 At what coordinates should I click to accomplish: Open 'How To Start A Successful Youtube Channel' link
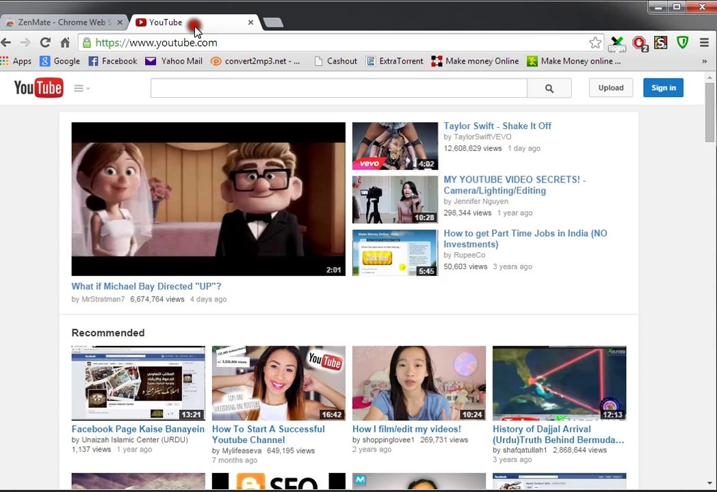[x=268, y=435]
